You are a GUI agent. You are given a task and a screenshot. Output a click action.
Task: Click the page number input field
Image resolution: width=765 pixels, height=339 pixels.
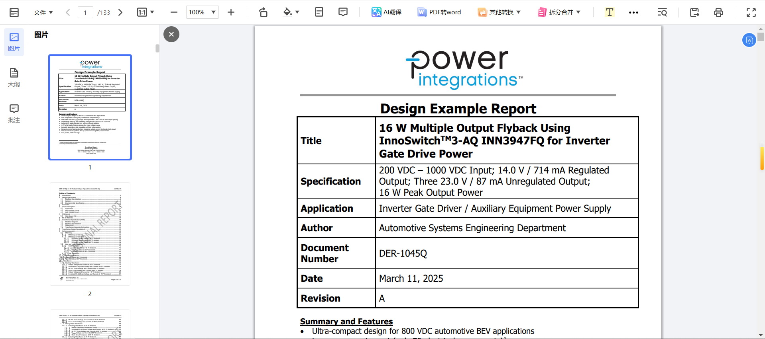(85, 12)
